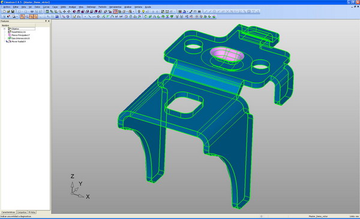Click the units indicator in status bar
This screenshot has width=360, height=219.
pyautogui.click(x=354, y=216)
